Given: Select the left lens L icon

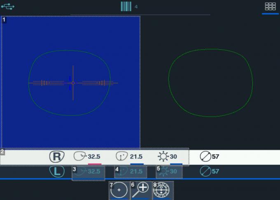Looking at the screenshot, I should (57, 171).
